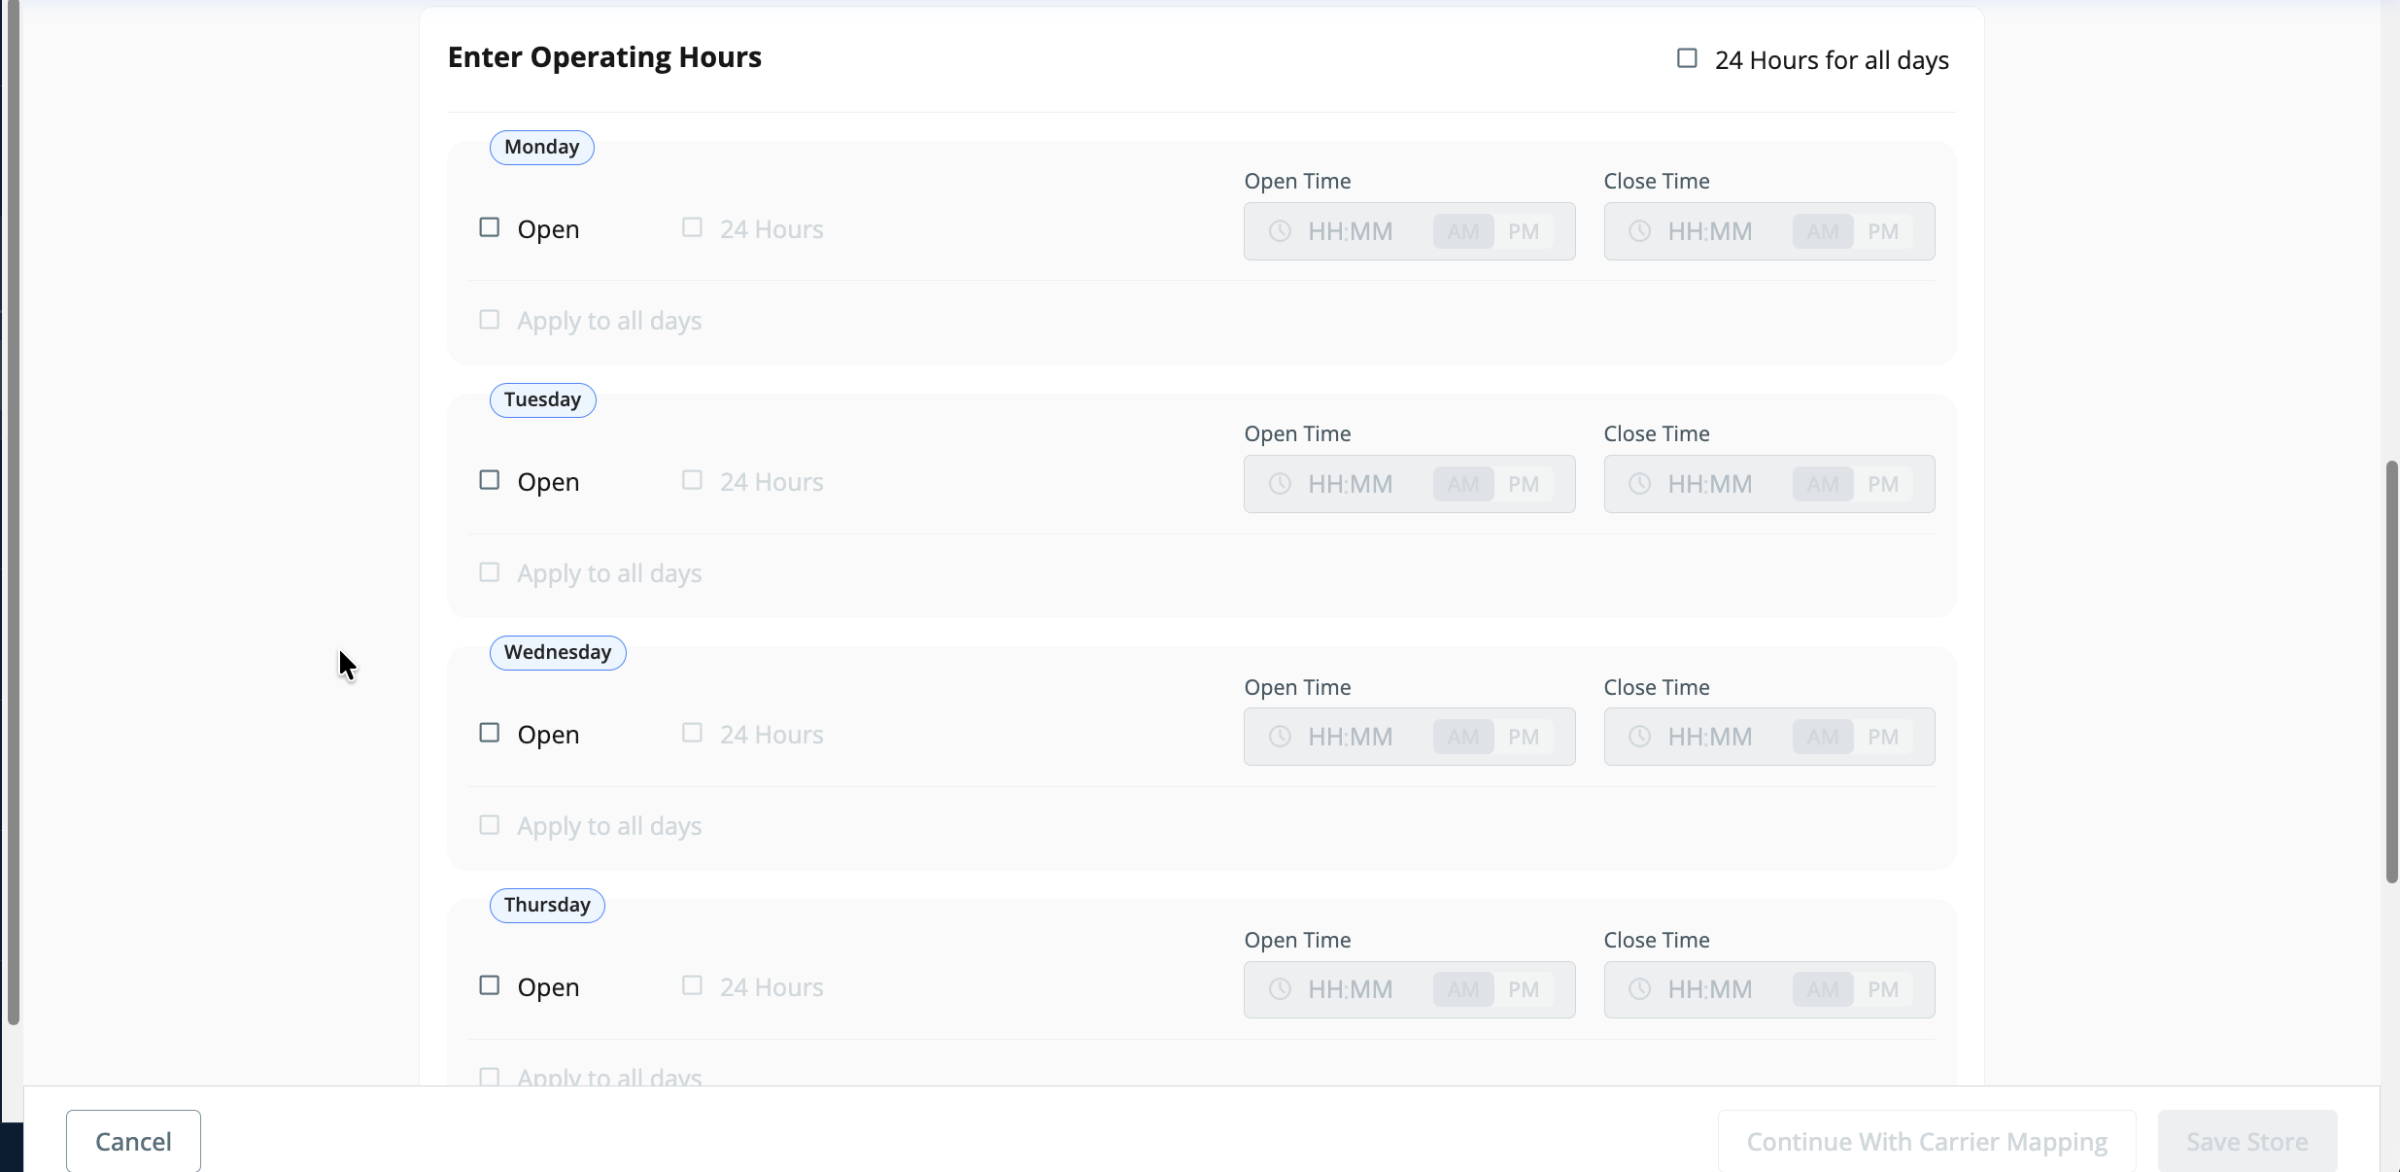Click clock icon in Monday Close Time
Viewport: 2400px width, 1172px height.
(x=1639, y=231)
